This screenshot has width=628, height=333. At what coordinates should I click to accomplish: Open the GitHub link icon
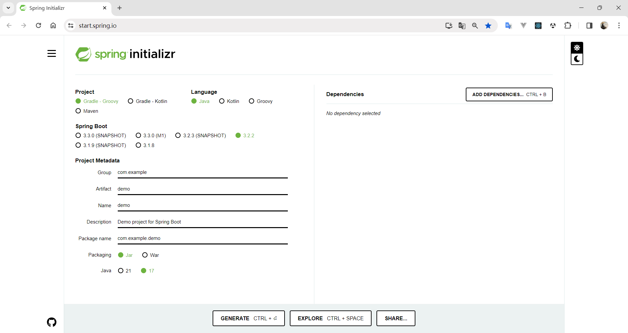point(52,322)
